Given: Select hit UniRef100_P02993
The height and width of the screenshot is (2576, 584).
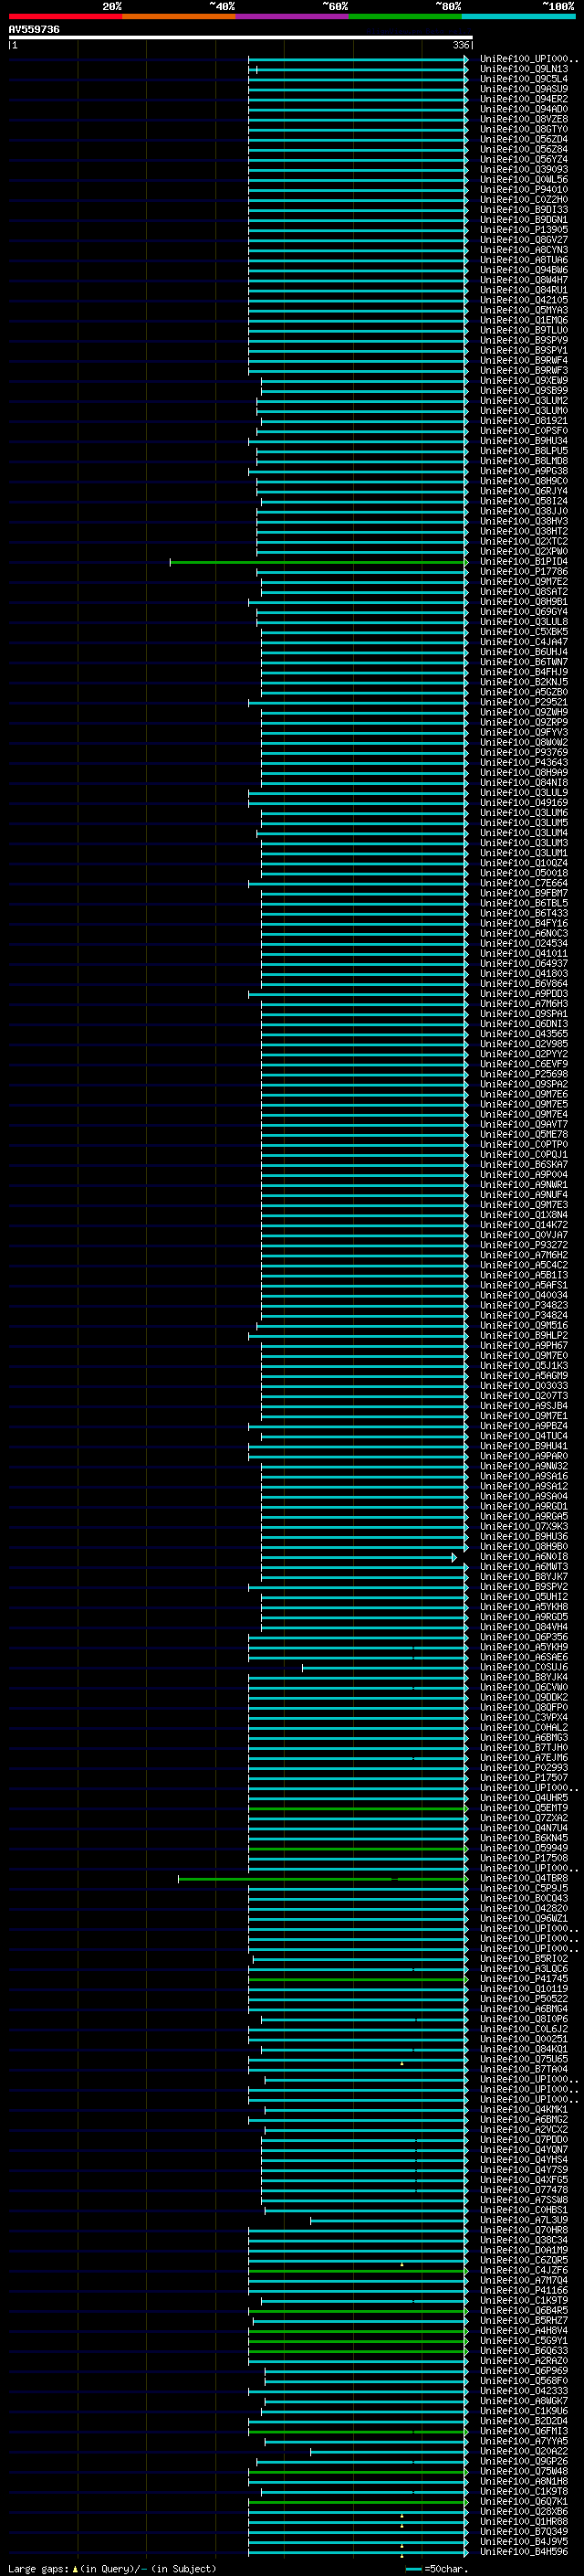Looking at the screenshot, I should (x=523, y=1767).
